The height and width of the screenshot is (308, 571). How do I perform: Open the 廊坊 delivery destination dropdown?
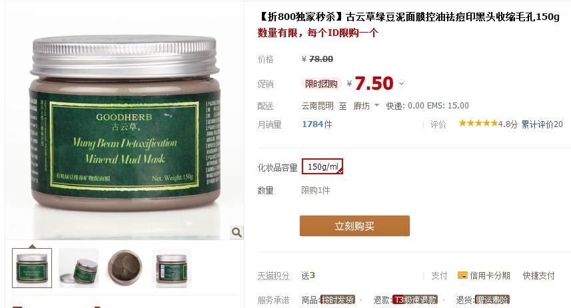click(x=366, y=106)
